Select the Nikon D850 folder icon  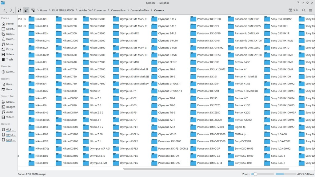tap(58, 120)
